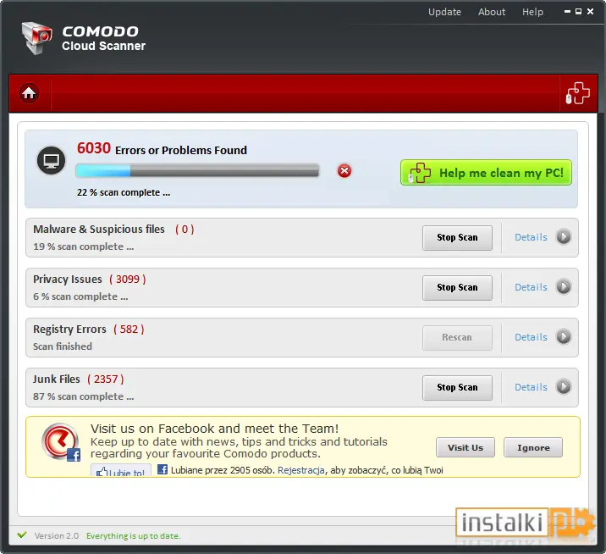Viewport: 606px width, 554px height.
Task: Click the green up-to-date checkmark icon
Action: coord(22,535)
